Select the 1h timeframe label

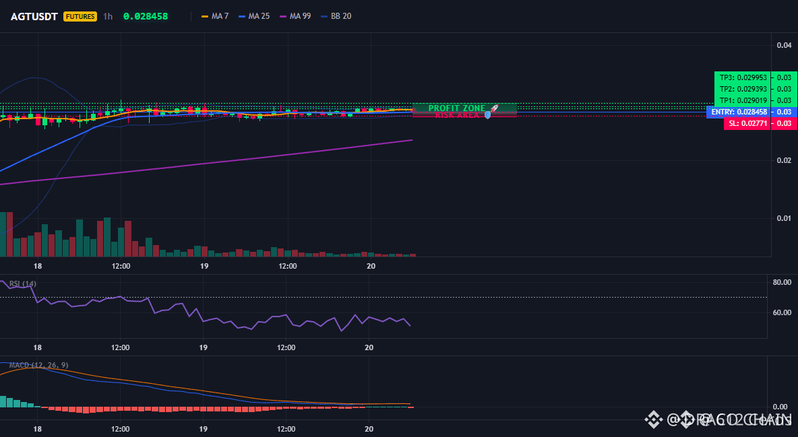108,16
